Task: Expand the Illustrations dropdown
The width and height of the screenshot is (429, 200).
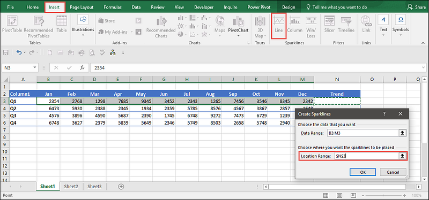Action: [83, 35]
